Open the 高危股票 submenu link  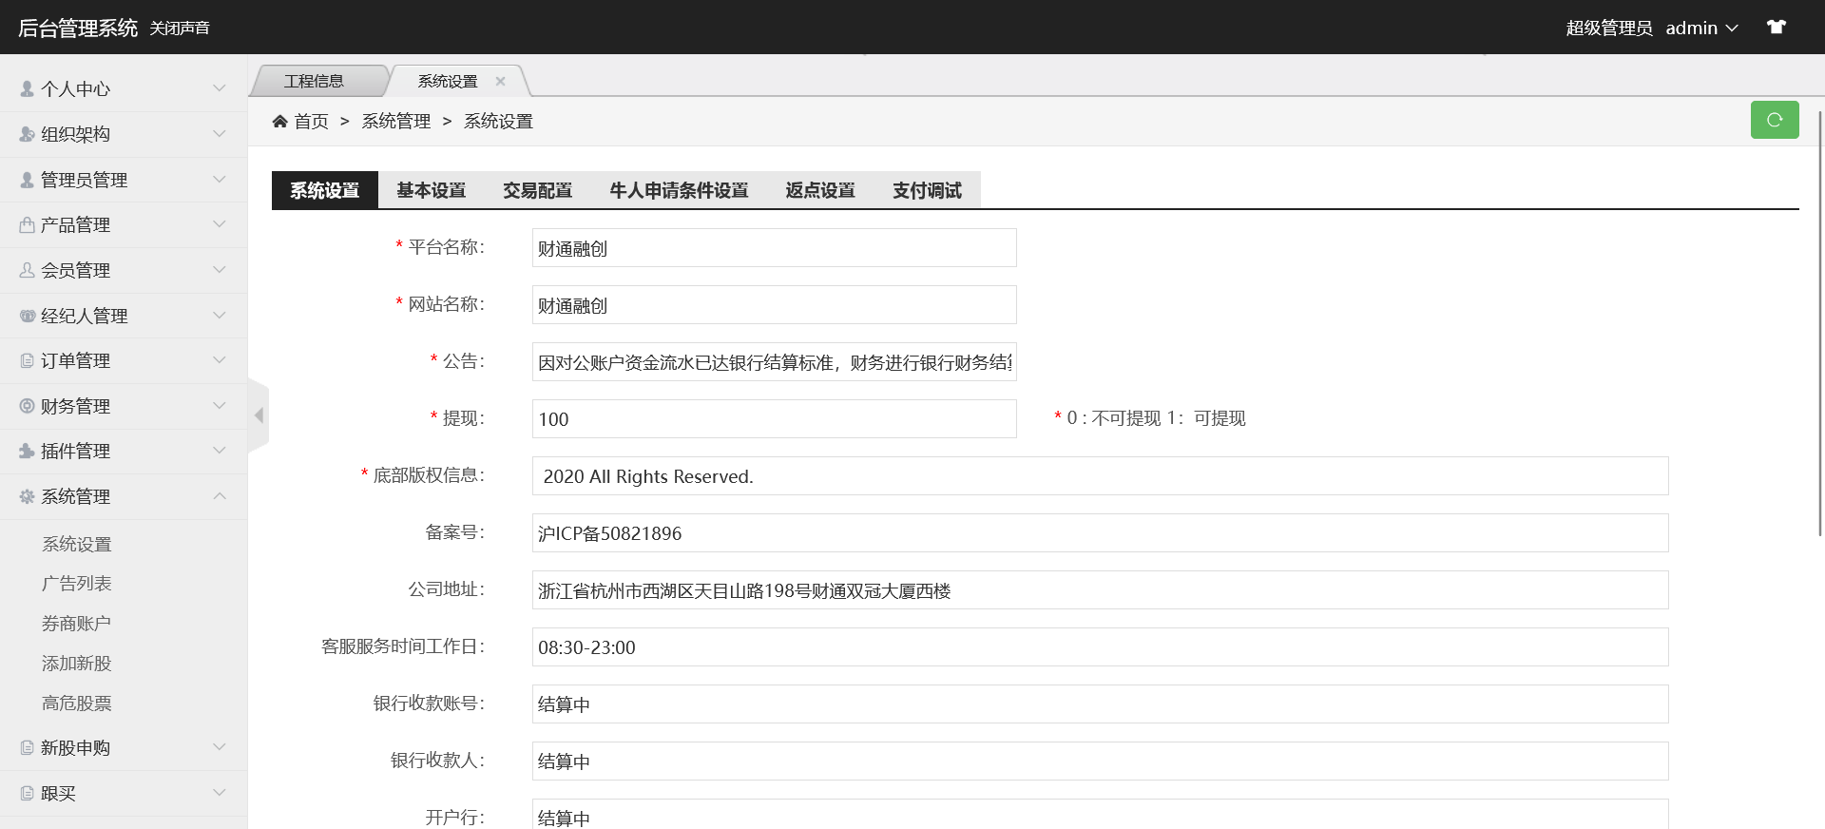point(77,704)
